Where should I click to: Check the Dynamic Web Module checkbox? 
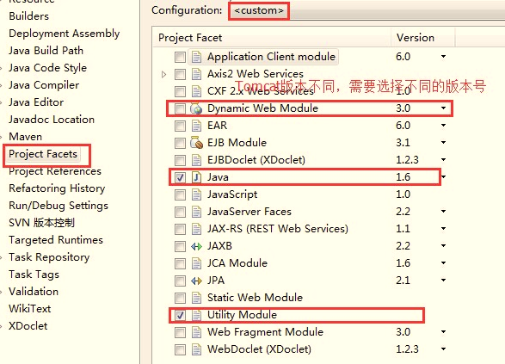(180, 109)
